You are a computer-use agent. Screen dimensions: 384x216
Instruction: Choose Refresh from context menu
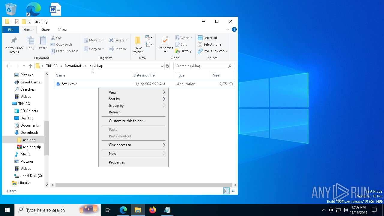134,112
